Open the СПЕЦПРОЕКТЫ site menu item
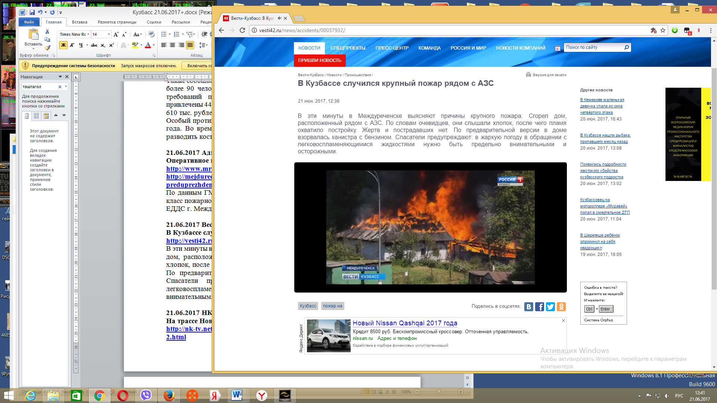 (x=348, y=48)
